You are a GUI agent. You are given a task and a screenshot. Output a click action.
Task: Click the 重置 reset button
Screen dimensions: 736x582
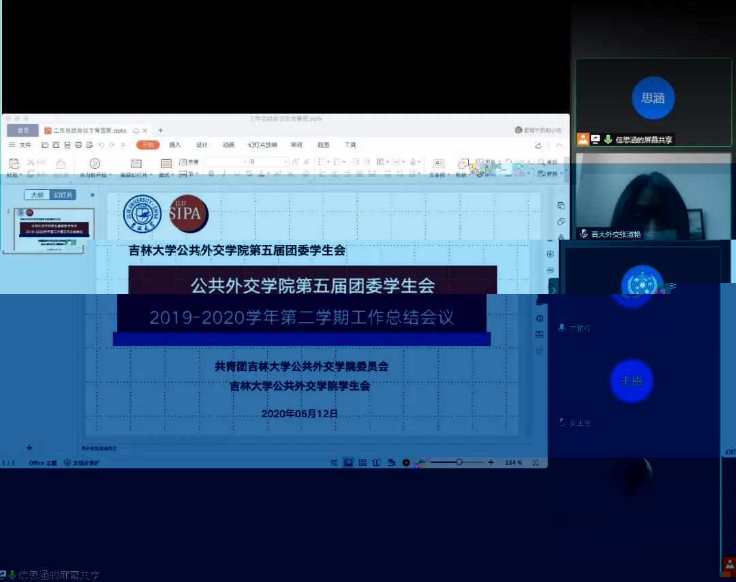tap(189, 162)
